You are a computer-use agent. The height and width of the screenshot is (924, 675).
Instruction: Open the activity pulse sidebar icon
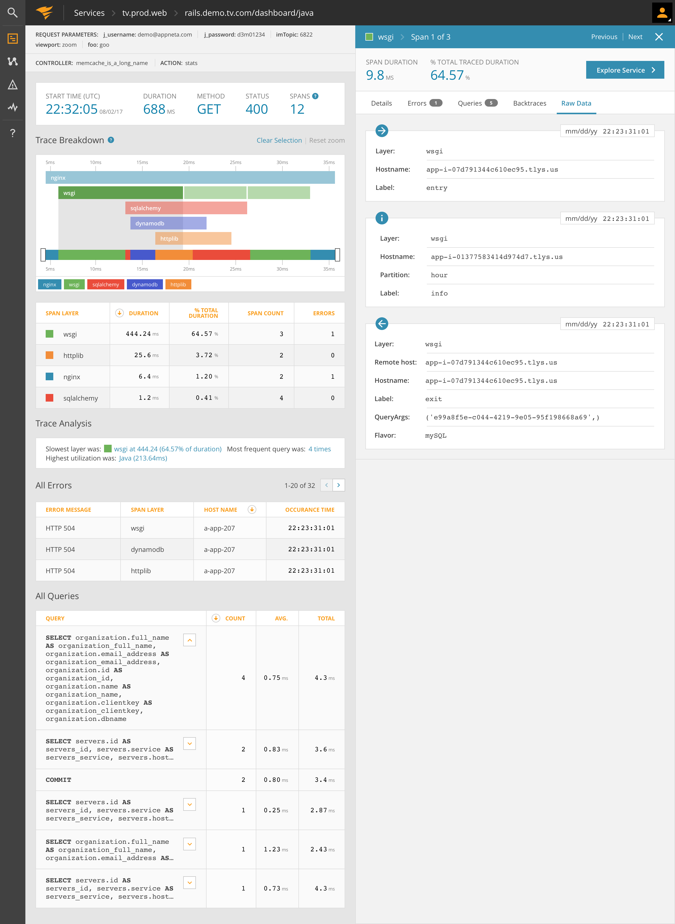[13, 107]
